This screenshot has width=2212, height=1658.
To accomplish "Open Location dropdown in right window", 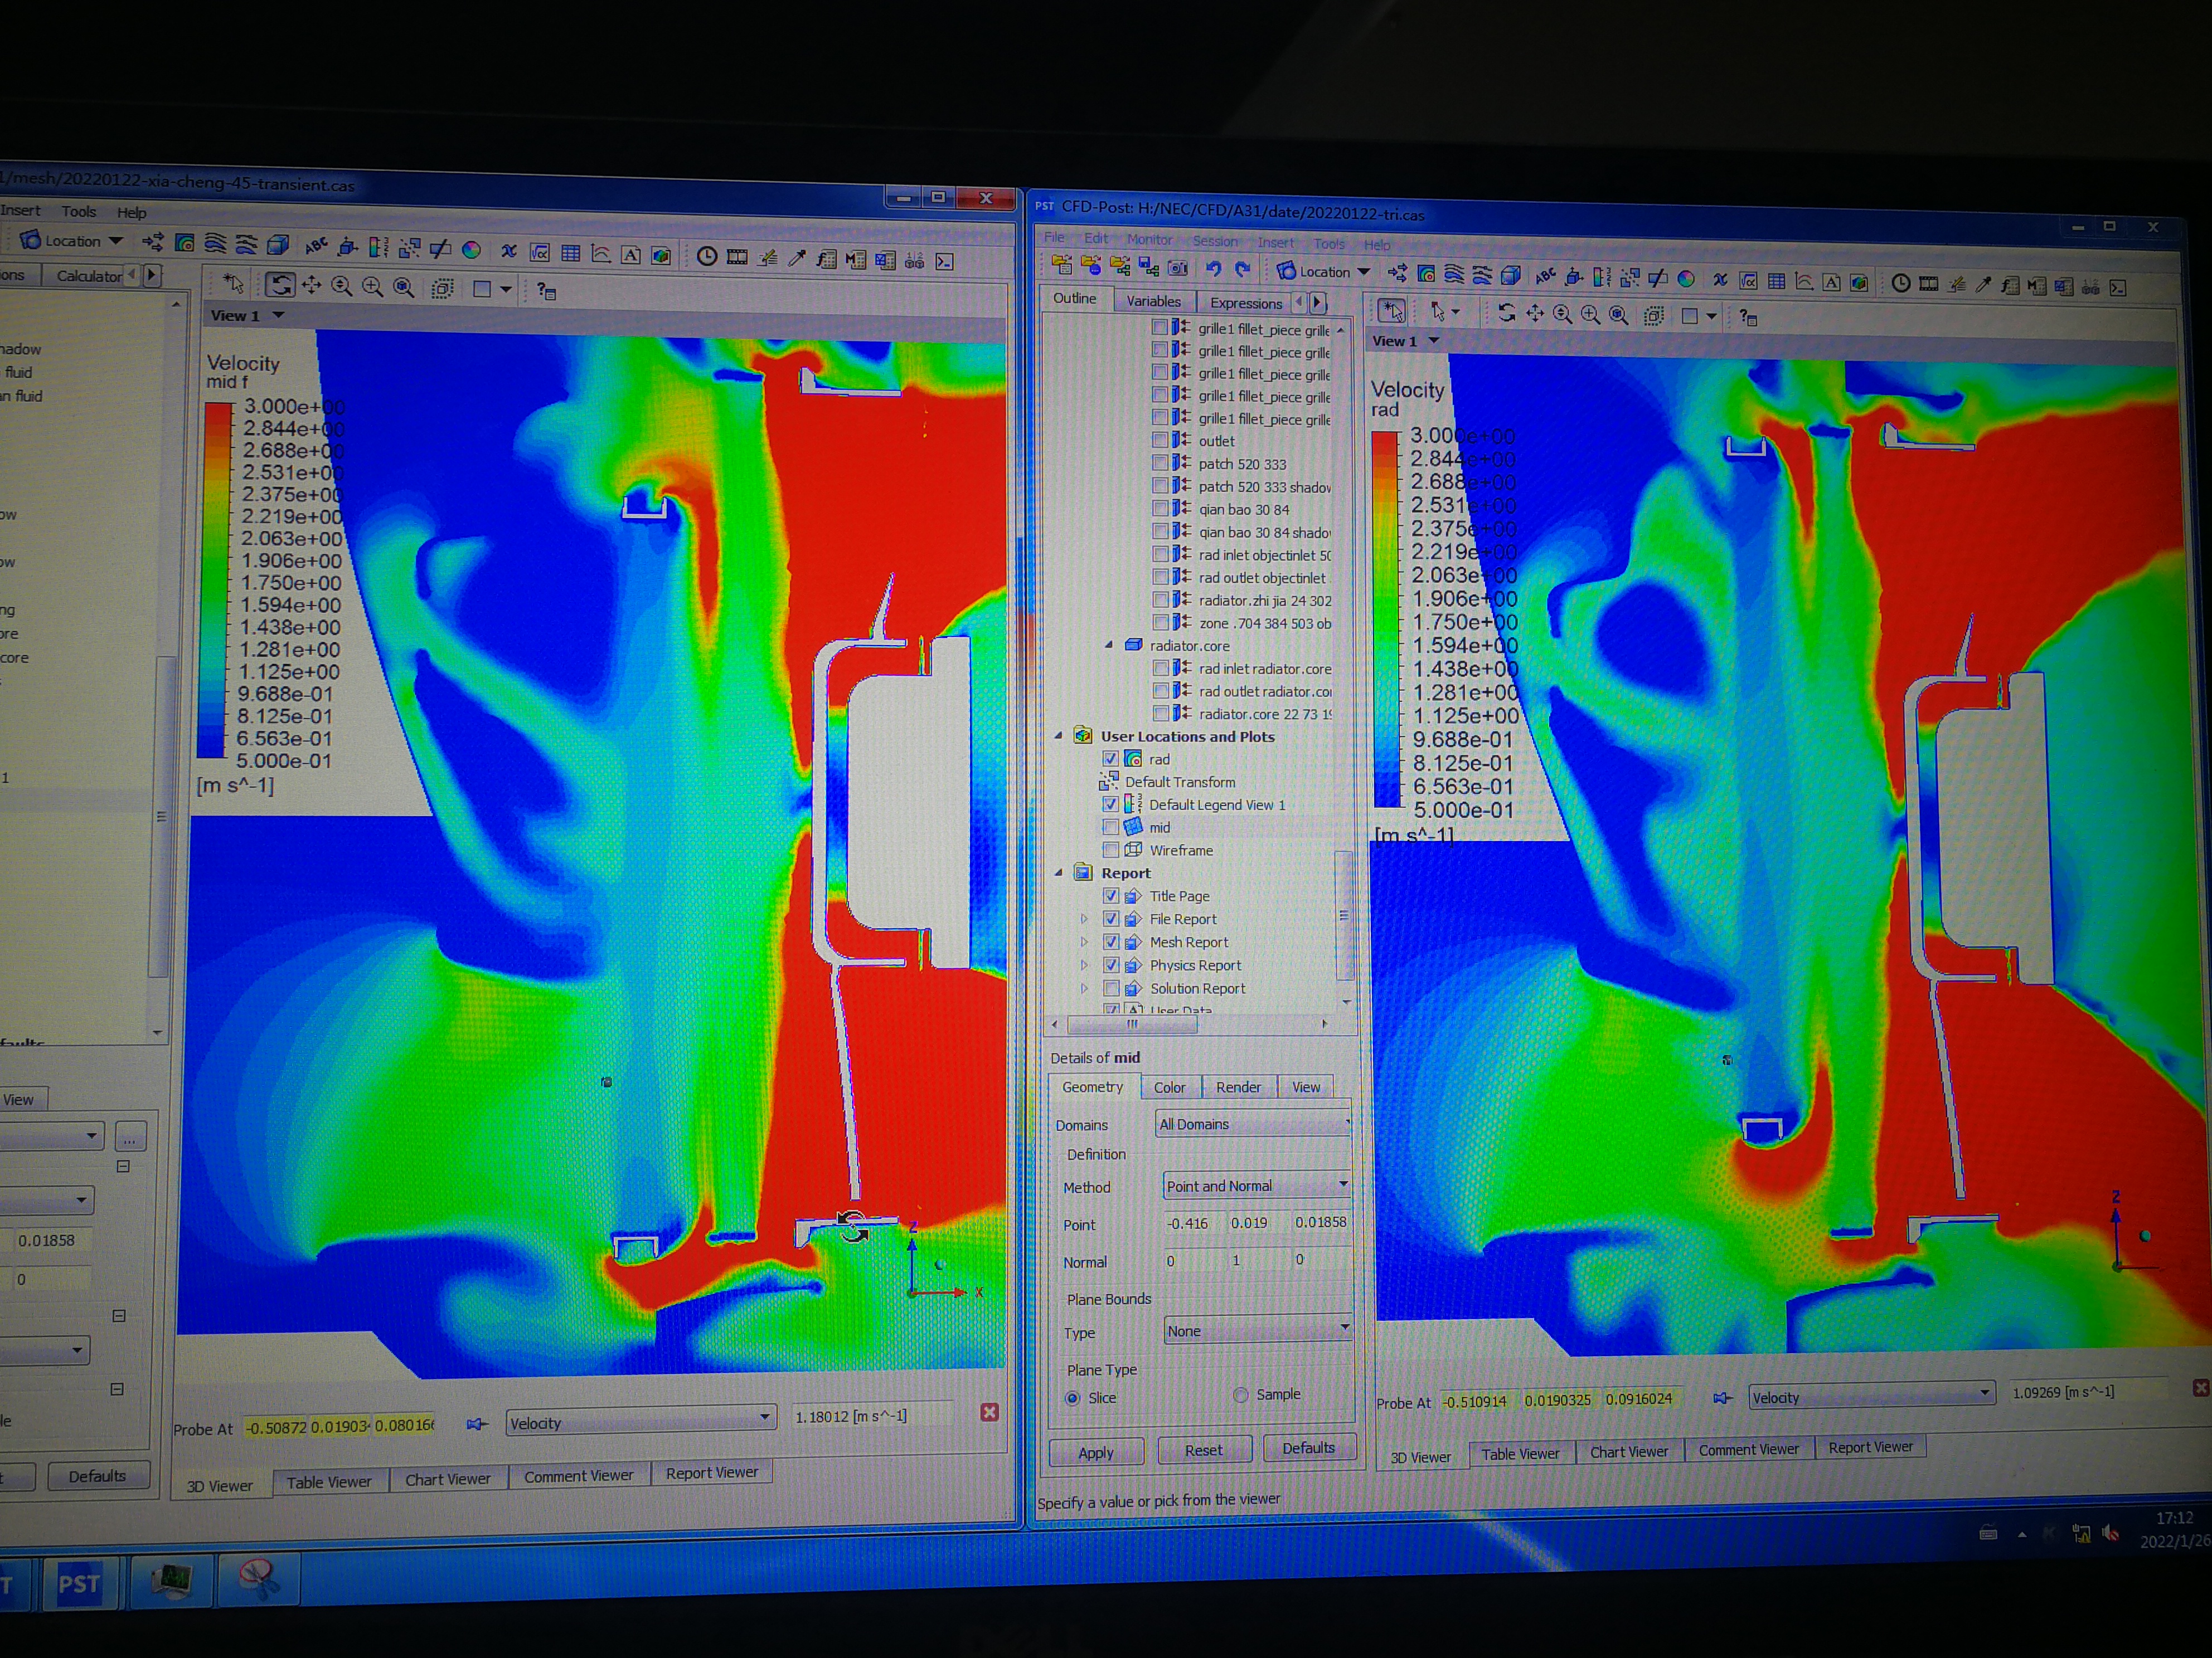I will (1324, 271).
